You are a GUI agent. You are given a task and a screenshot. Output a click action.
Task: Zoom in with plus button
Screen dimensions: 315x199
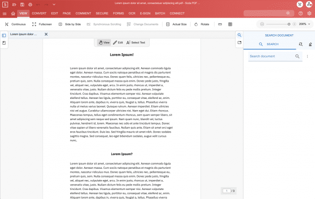pyautogui.click(x=294, y=24)
